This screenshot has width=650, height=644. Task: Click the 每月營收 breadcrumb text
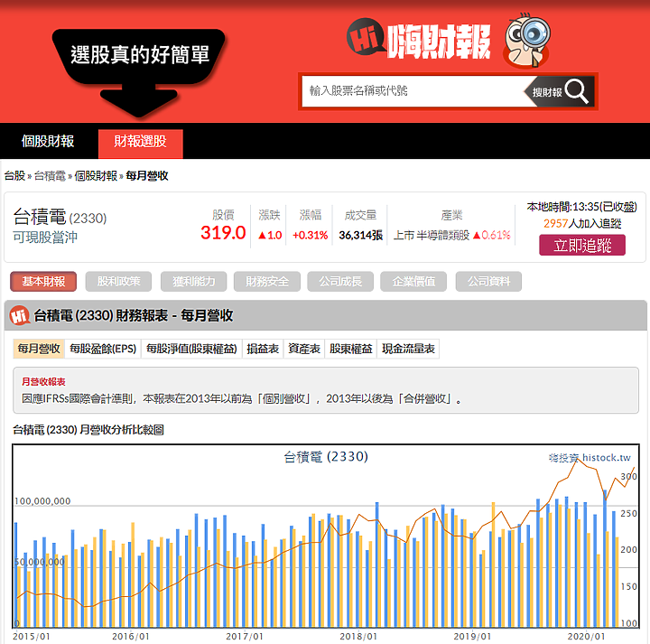pos(147,176)
